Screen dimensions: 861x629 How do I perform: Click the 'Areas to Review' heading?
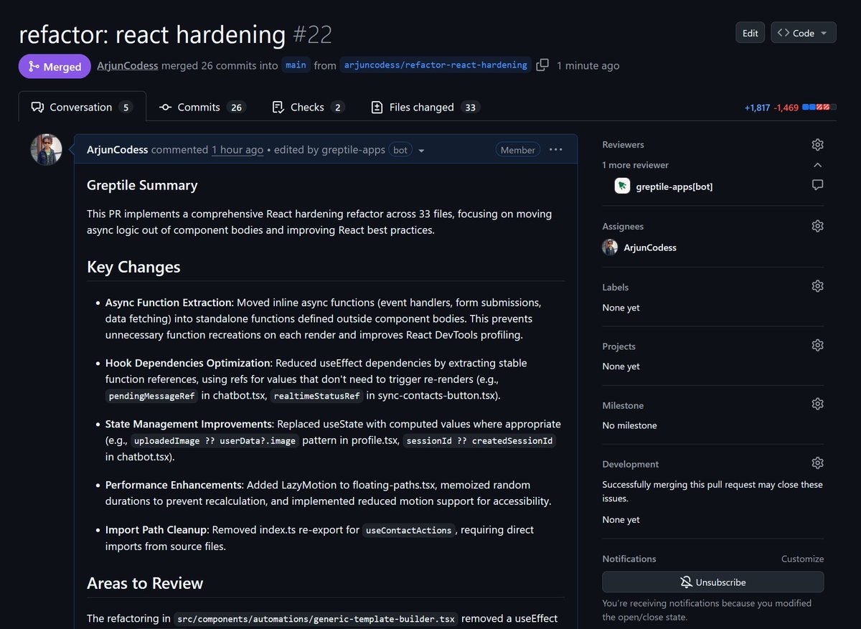(x=145, y=583)
